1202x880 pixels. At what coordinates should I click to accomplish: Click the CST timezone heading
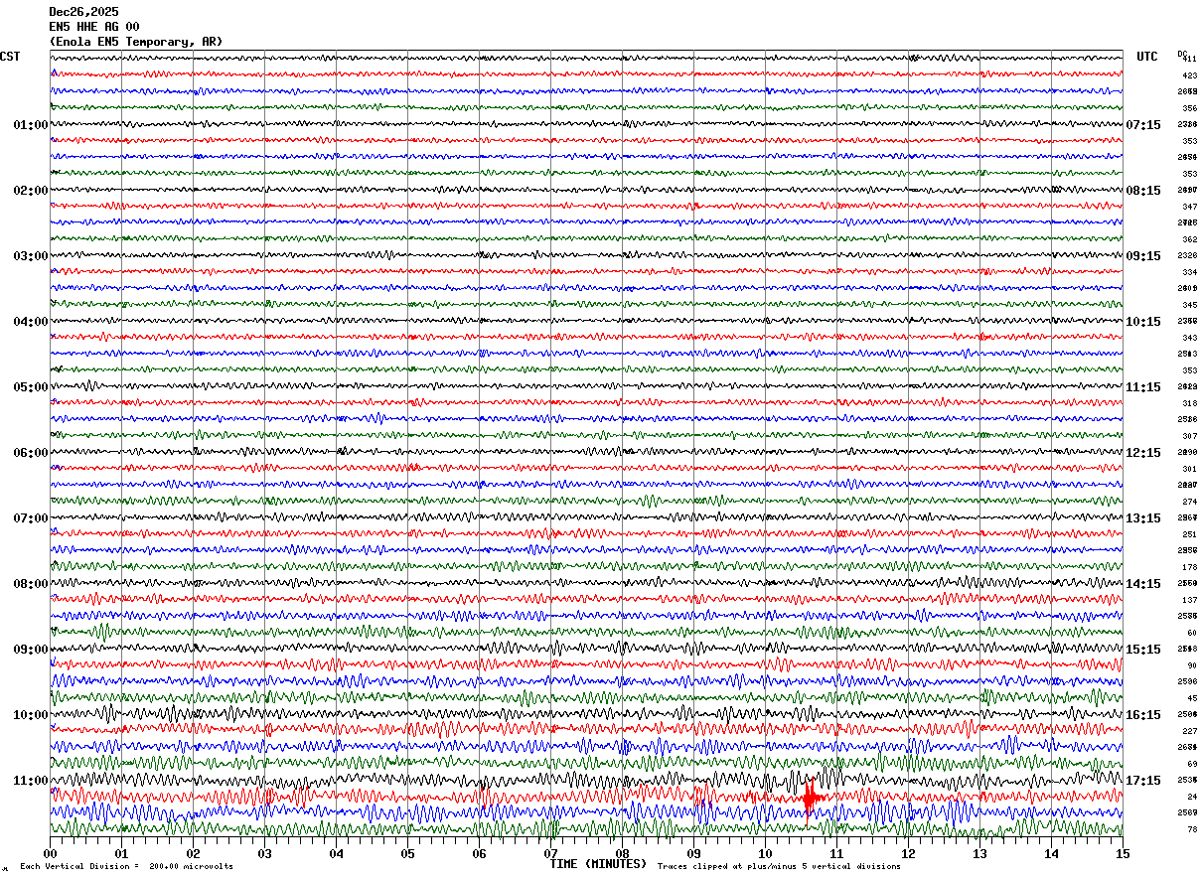10,57
